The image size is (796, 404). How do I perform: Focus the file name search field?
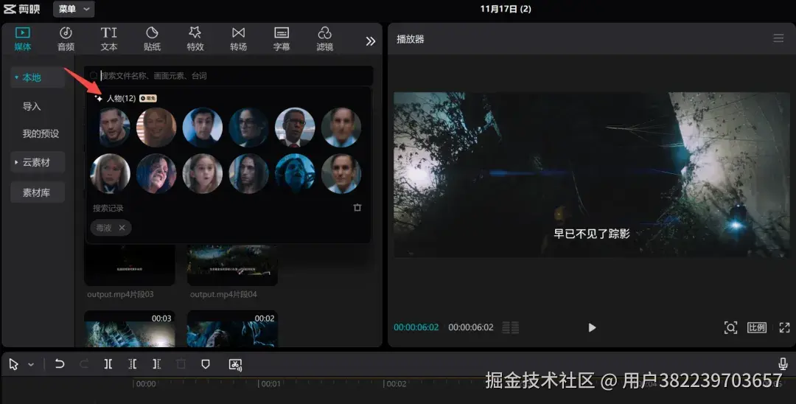(228, 76)
